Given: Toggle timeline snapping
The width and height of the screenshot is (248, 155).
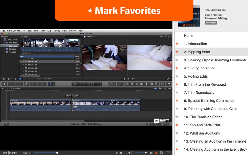Looking at the screenshot, I should 170,89.
